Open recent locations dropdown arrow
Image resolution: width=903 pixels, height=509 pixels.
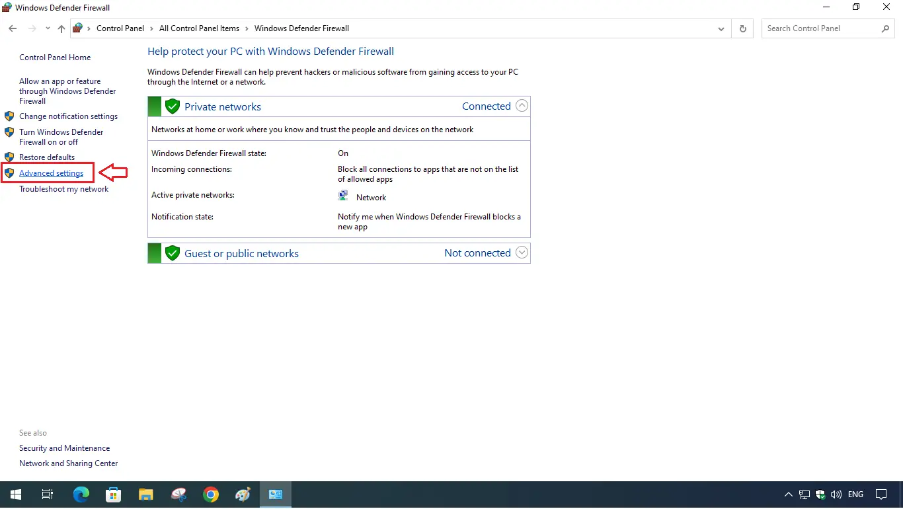pos(48,28)
